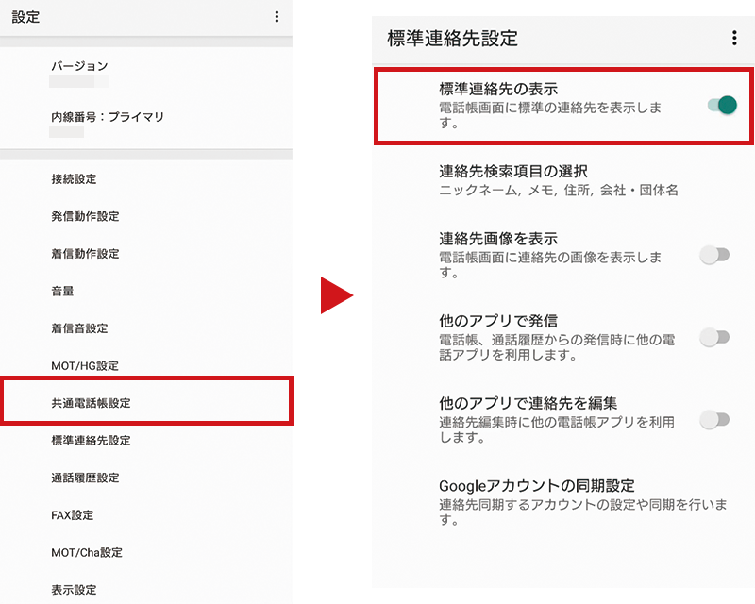The image size is (755, 604).
Task: Open 表示設定 item
Action: click(146, 590)
